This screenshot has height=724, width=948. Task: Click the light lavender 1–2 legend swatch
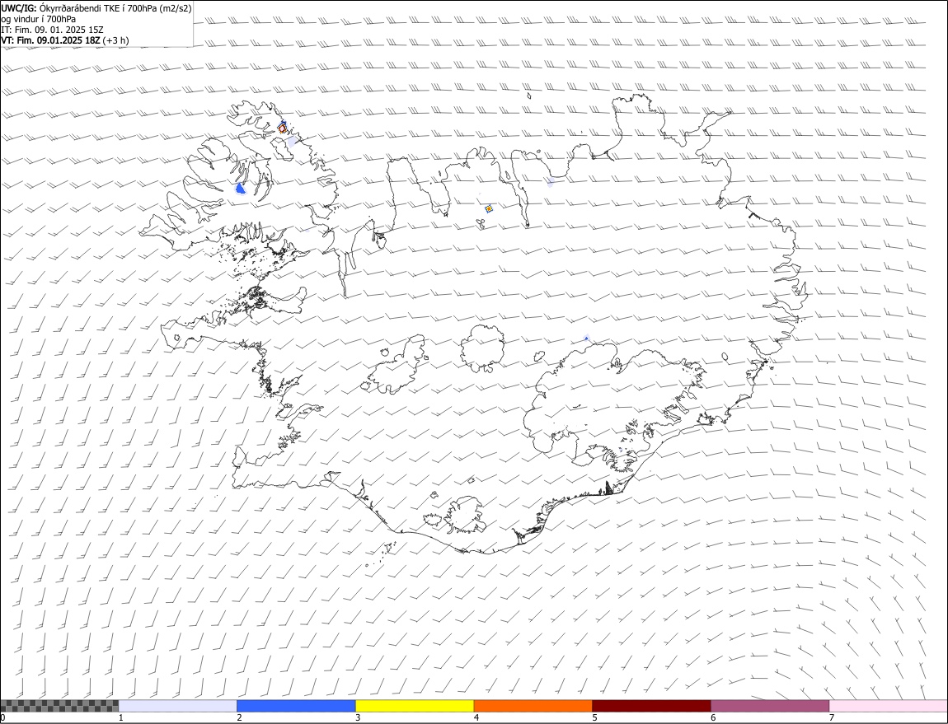pyautogui.click(x=178, y=706)
